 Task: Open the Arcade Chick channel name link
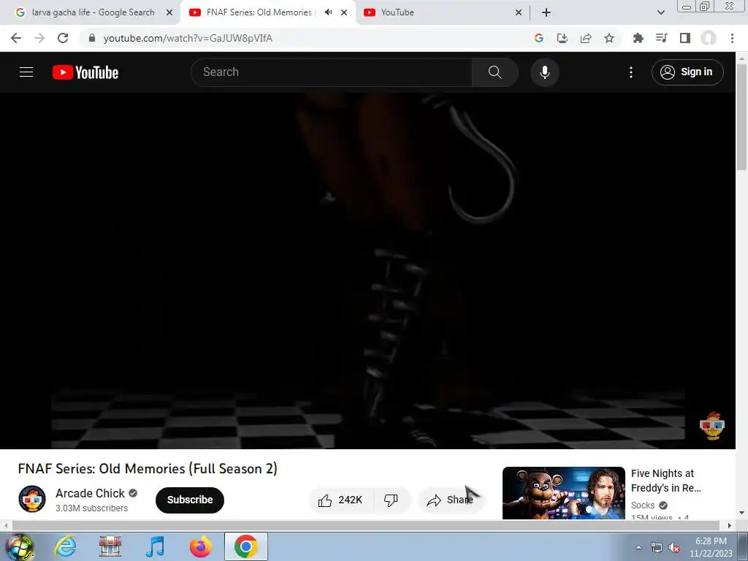[90, 493]
